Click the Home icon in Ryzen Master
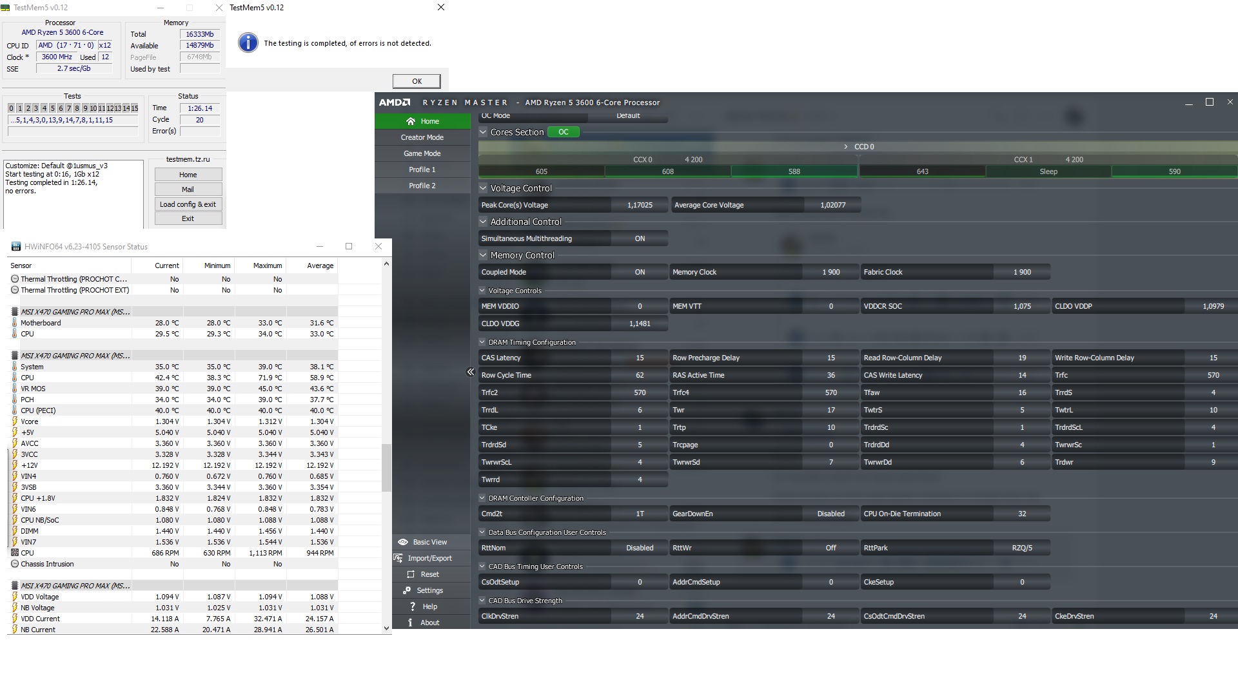This screenshot has width=1238, height=696. [x=411, y=121]
